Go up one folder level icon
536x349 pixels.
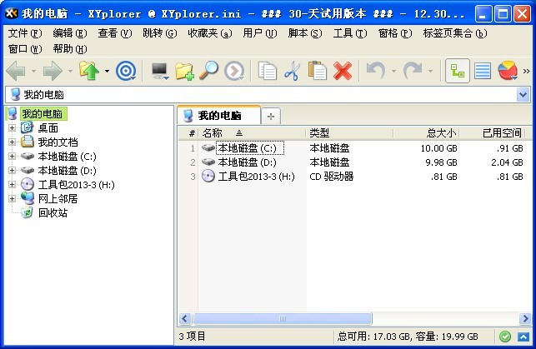[x=89, y=71]
